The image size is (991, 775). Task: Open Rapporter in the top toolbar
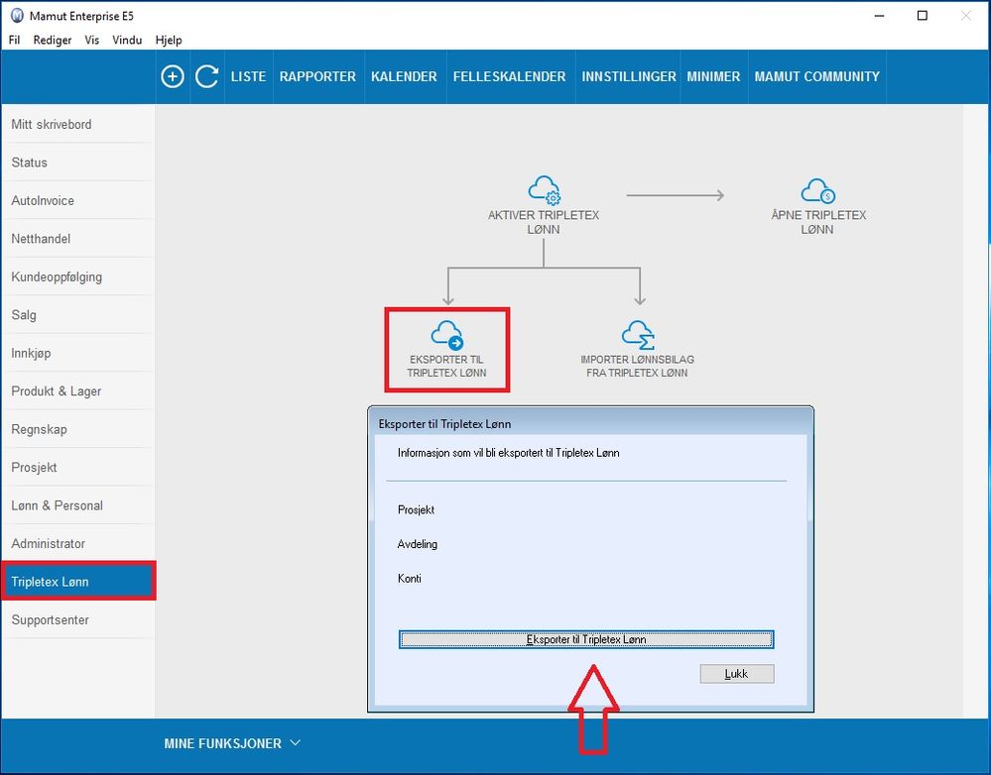click(317, 76)
